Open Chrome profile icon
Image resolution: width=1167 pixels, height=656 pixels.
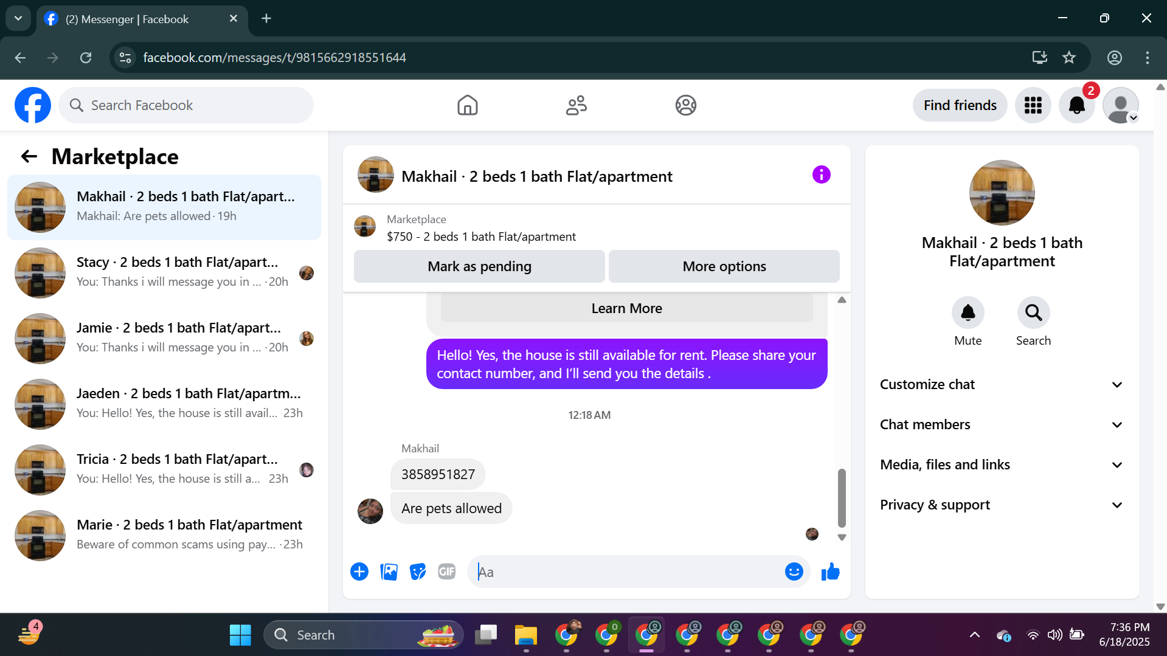pos(1115,58)
